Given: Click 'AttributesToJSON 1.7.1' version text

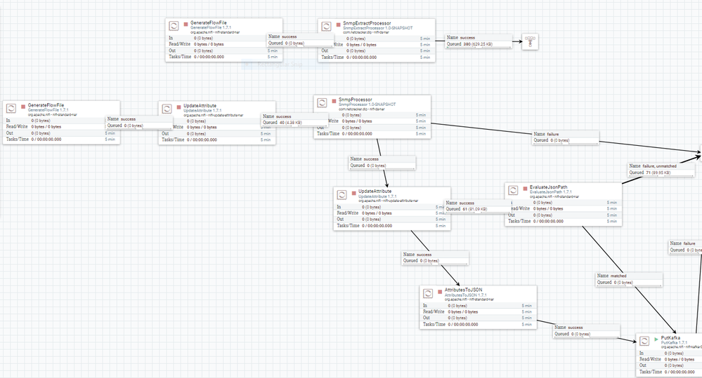Looking at the screenshot, I should 466,295.
